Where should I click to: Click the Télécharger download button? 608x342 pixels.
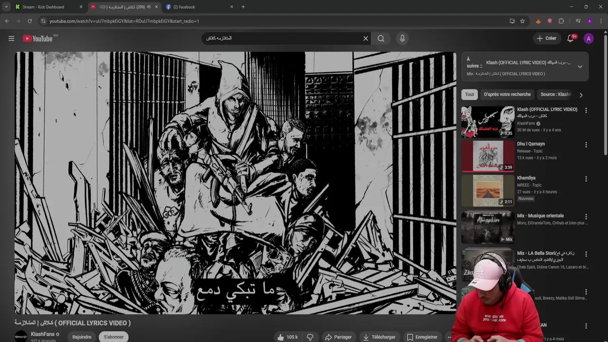coord(379,337)
